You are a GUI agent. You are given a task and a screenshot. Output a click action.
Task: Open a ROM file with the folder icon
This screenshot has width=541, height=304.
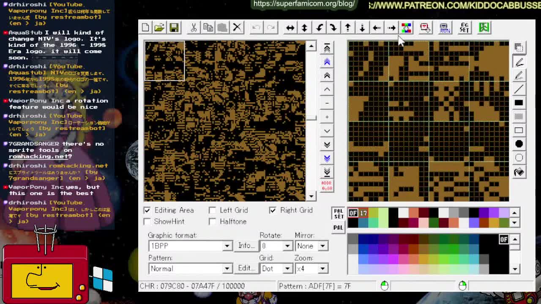[x=159, y=27]
